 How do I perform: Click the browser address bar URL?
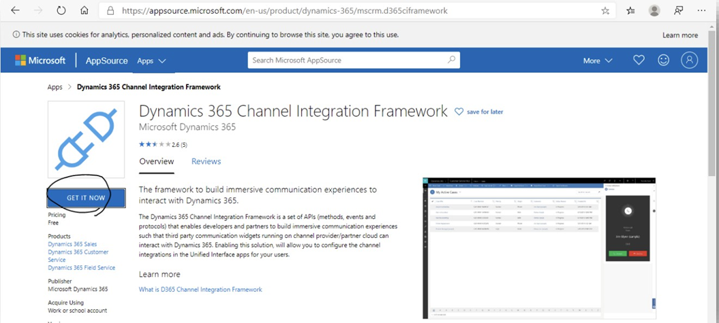285,10
